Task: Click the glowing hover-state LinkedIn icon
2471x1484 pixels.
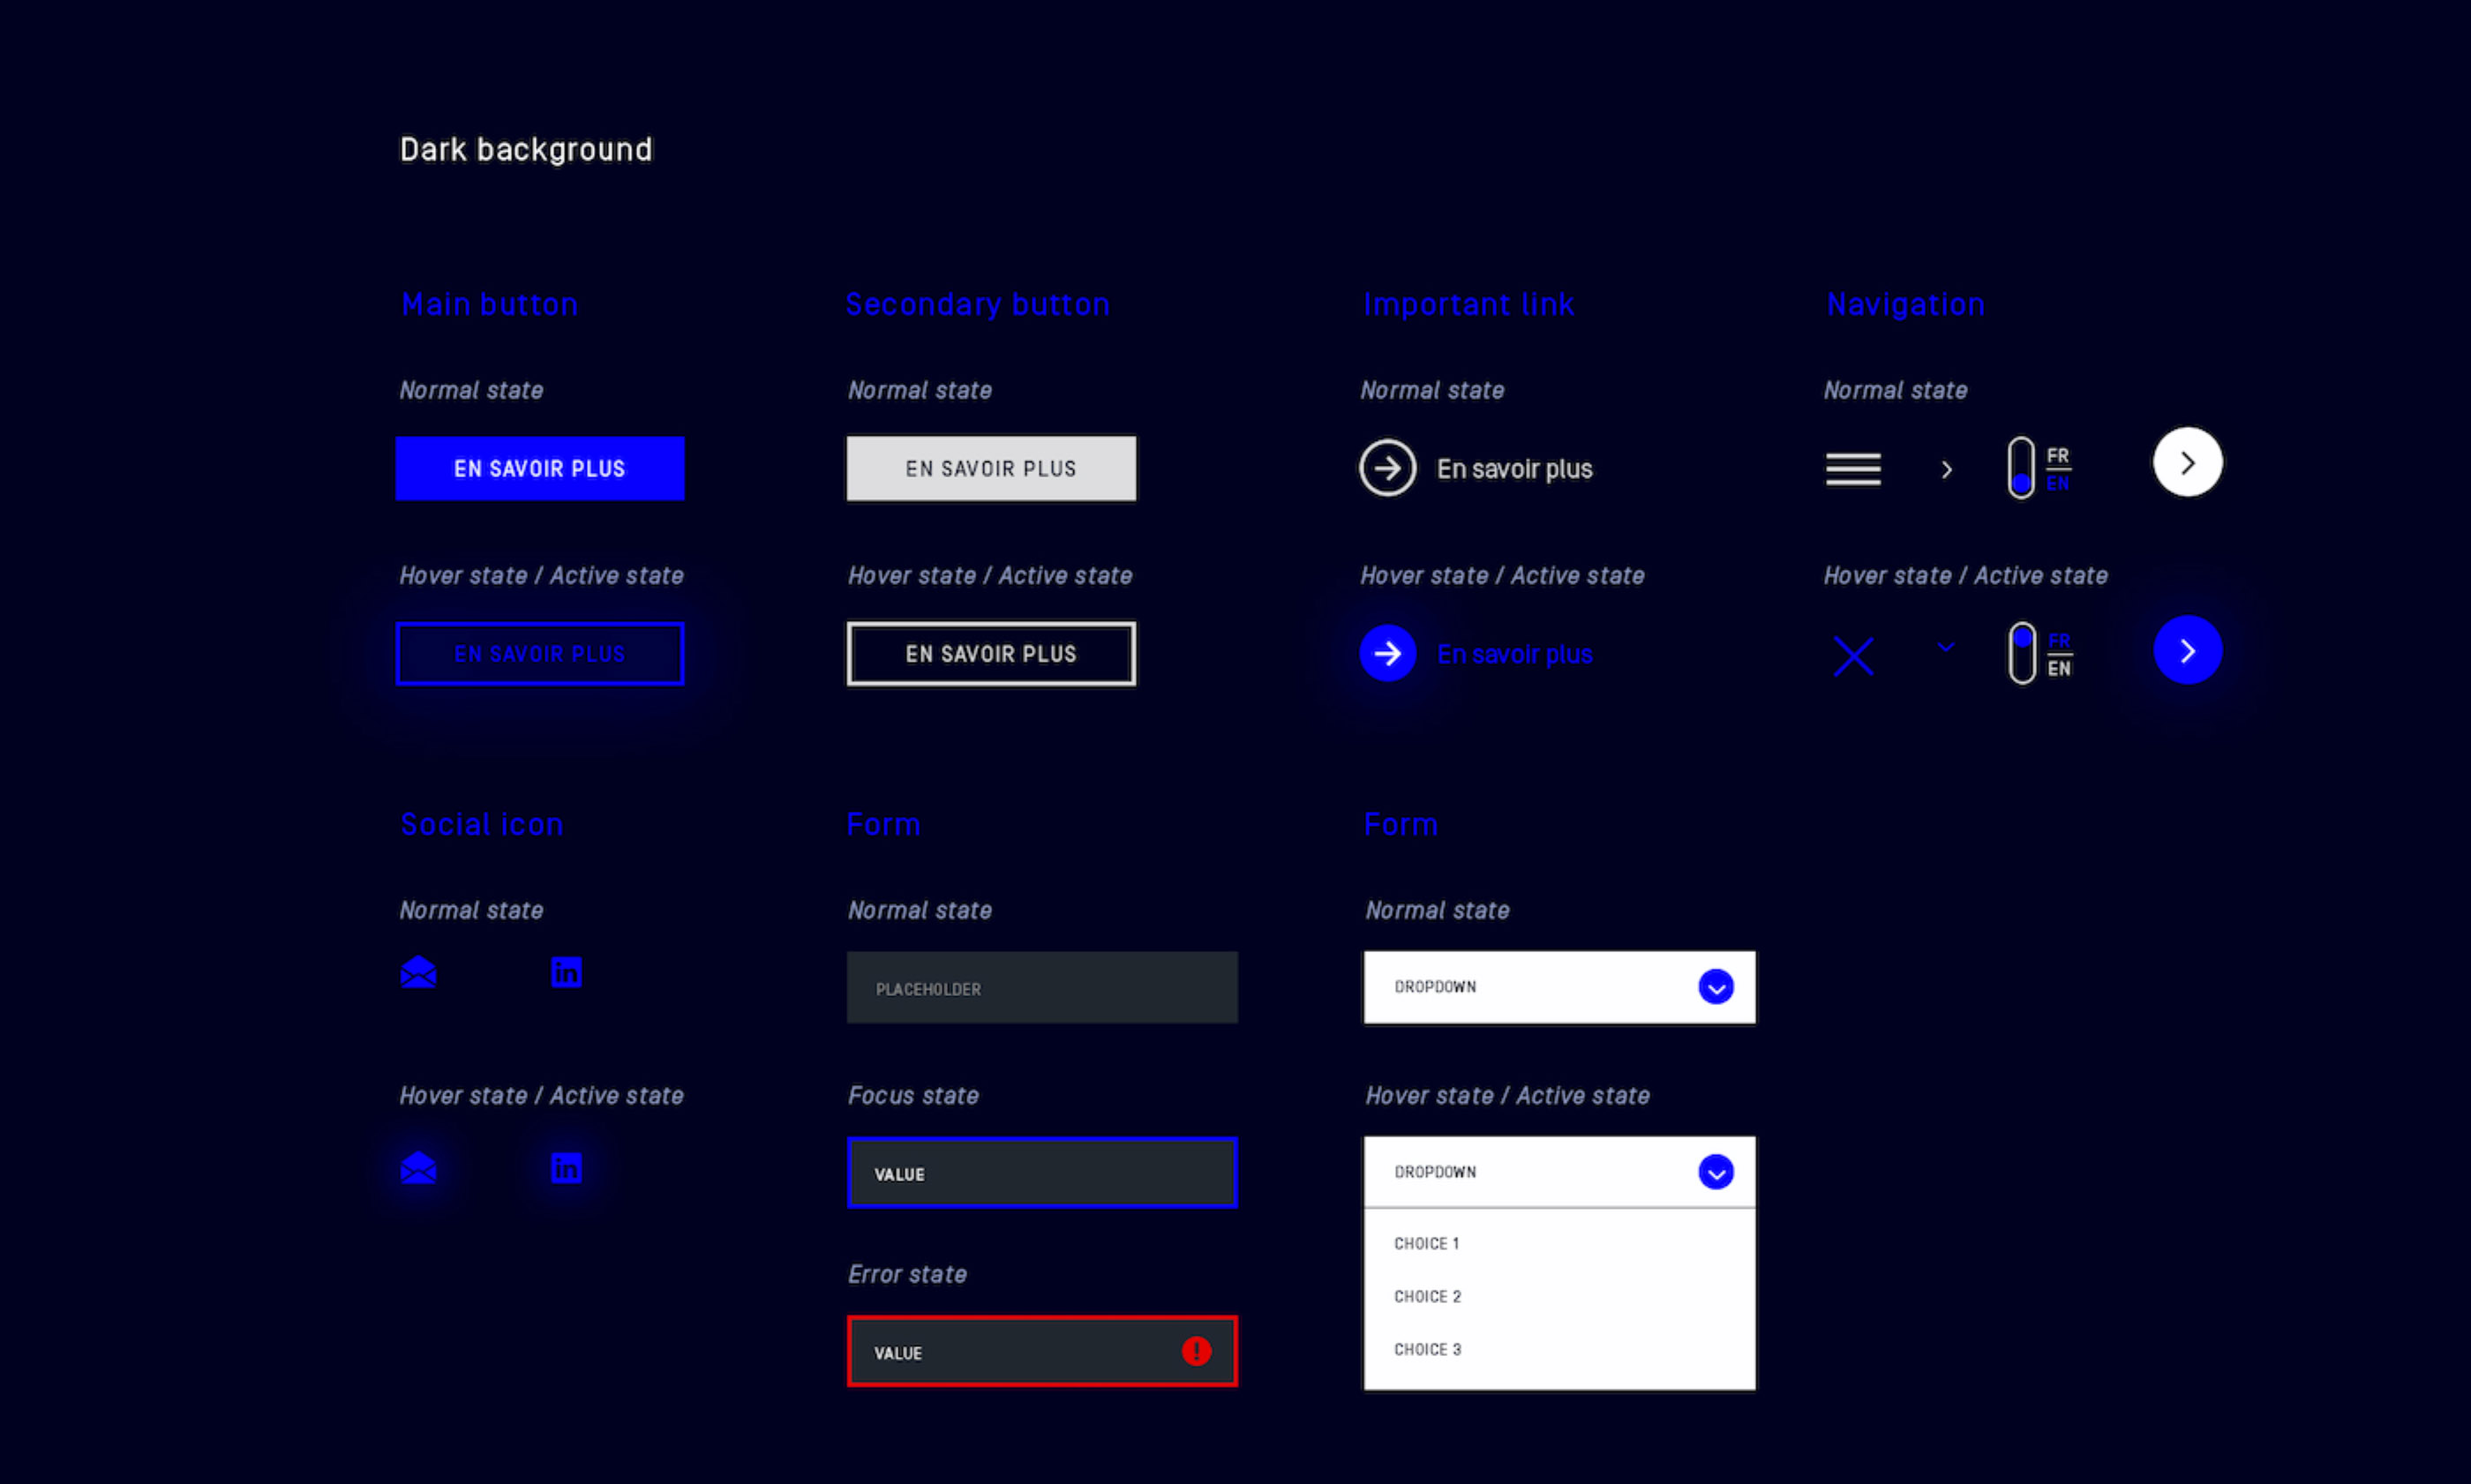Action: (566, 1167)
